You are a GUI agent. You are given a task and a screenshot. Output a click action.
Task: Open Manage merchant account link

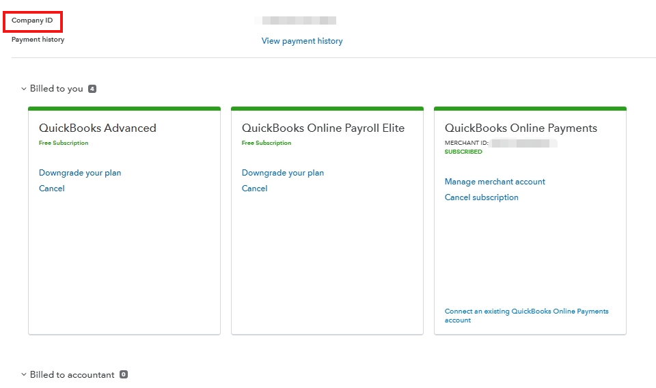pos(495,182)
